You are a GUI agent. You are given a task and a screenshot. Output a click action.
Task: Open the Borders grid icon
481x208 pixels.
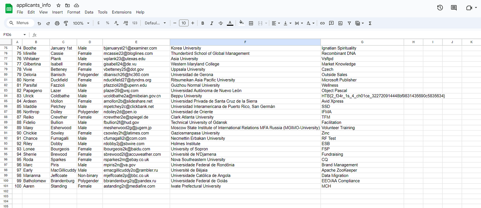pyautogui.click(x=251, y=23)
